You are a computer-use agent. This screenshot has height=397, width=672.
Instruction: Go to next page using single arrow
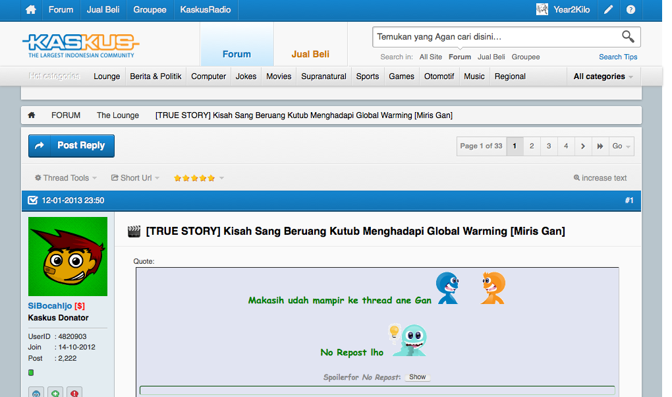click(x=583, y=146)
